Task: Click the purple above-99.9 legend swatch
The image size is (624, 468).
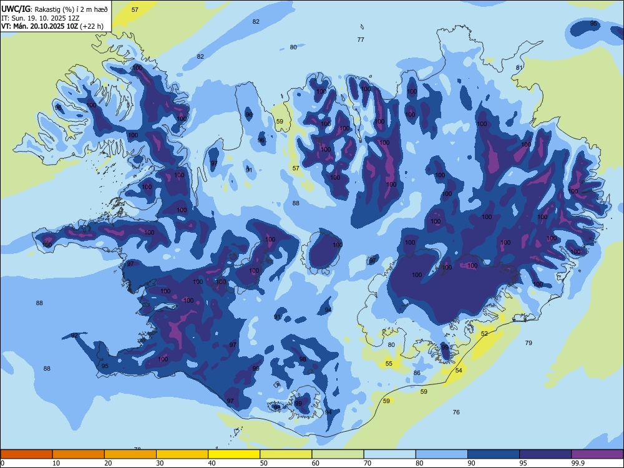Action: coord(597,454)
